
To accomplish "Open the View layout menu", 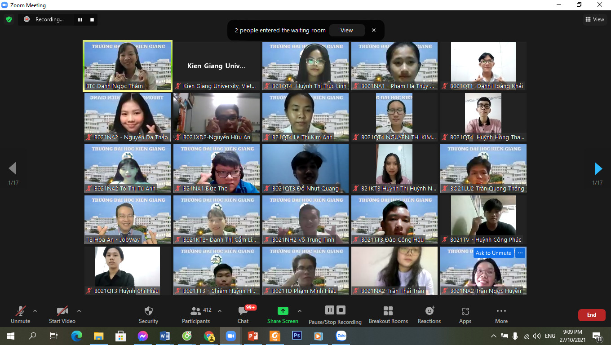I will click(594, 19).
